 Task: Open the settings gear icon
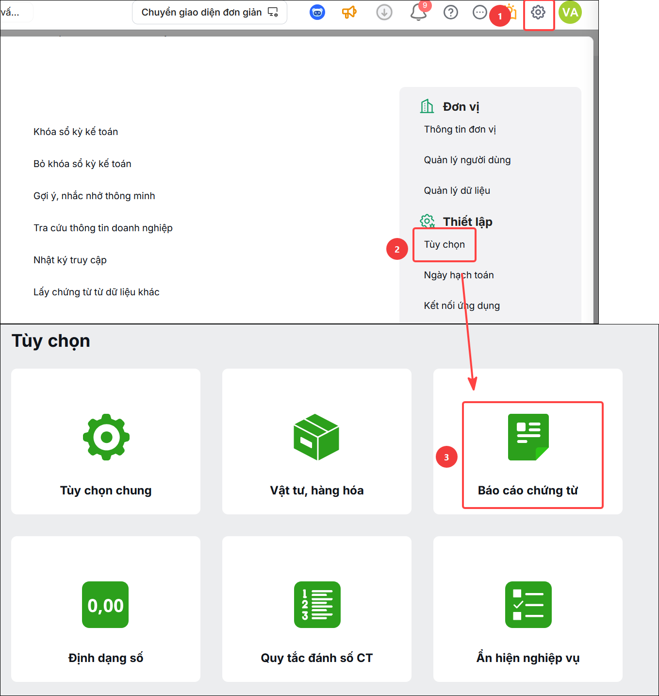538,12
